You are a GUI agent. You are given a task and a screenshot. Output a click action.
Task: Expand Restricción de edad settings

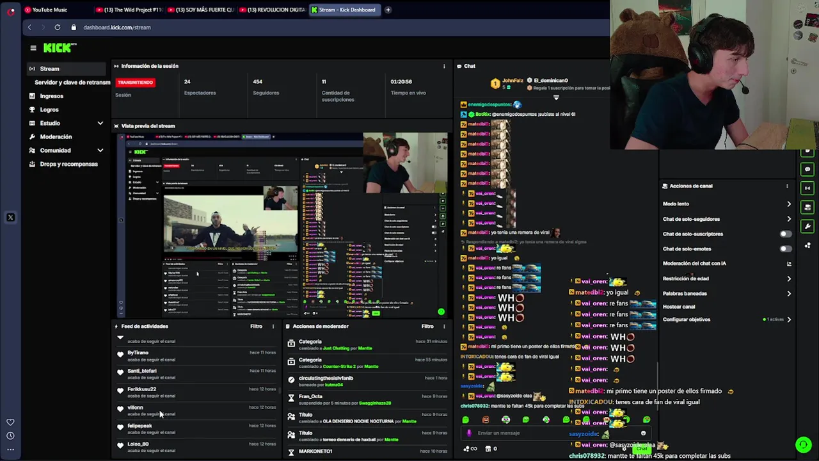pyautogui.click(x=788, y=279)
